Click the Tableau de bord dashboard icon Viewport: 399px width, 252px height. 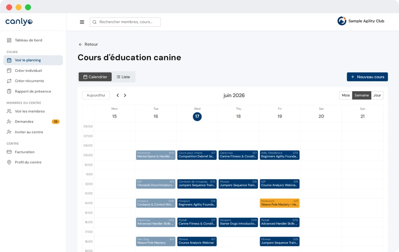point(9,40)
